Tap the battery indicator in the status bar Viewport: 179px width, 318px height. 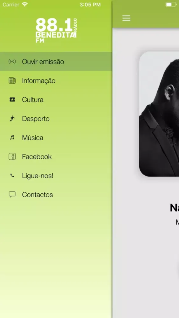[171, 4]
